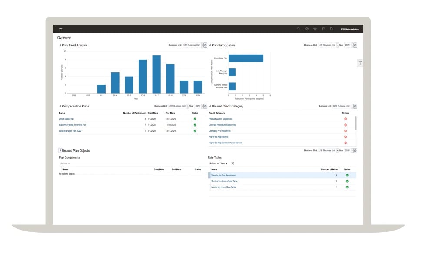Open Actions menu in Rate Tables

point(214,163)
